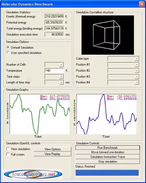The image size is (146, 183).
Task: Click the Kinetic energy value field
Action: pyautogui.click(x=54, y=16)
